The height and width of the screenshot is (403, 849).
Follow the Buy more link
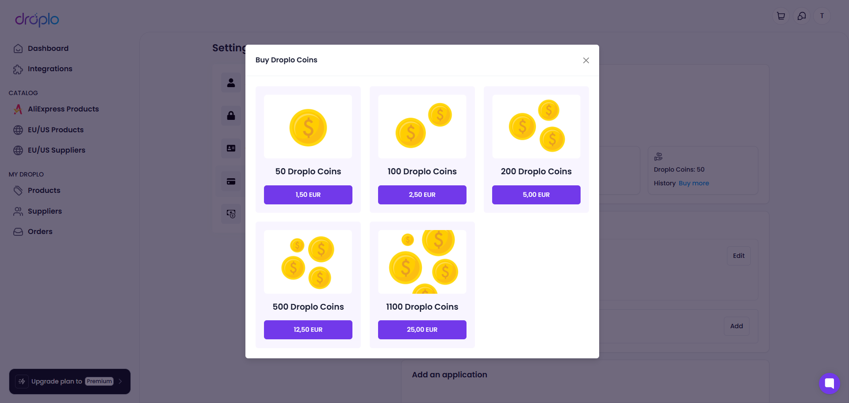(694, 183)
